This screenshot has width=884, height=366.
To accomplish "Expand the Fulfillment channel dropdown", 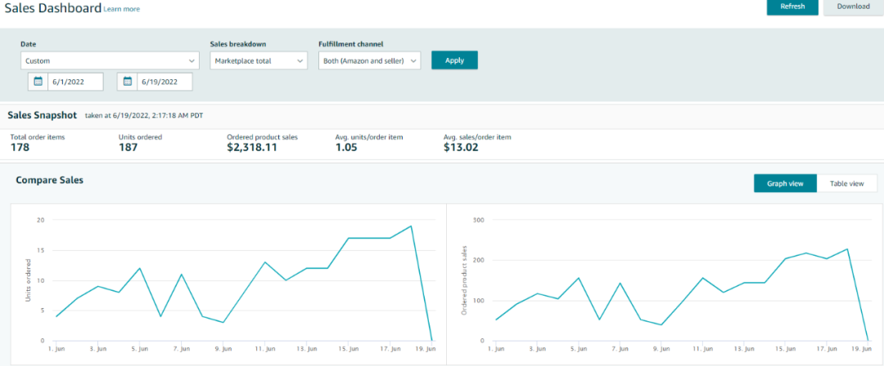I will (369, 60).
